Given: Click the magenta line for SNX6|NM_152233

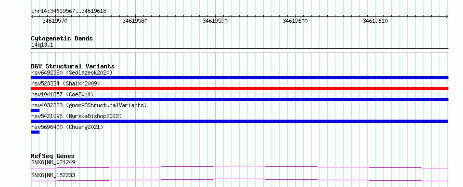Looking at the screenshot, I should tap(239, 180).
